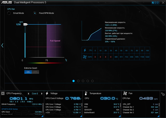Image resolution: width=166 pixels, height=118 pixels.
Task: Click the vertical RPM slider track
Action: 25,42
